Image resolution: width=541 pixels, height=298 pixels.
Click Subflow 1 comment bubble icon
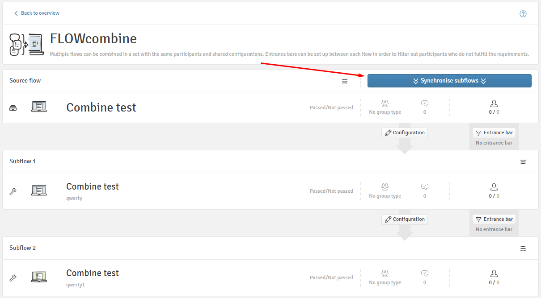click(x=425, y=187)
